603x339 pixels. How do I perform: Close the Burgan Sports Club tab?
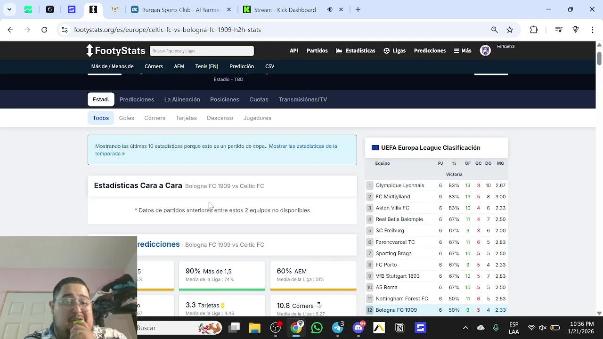pyautogui.click(x=229, y=9)
